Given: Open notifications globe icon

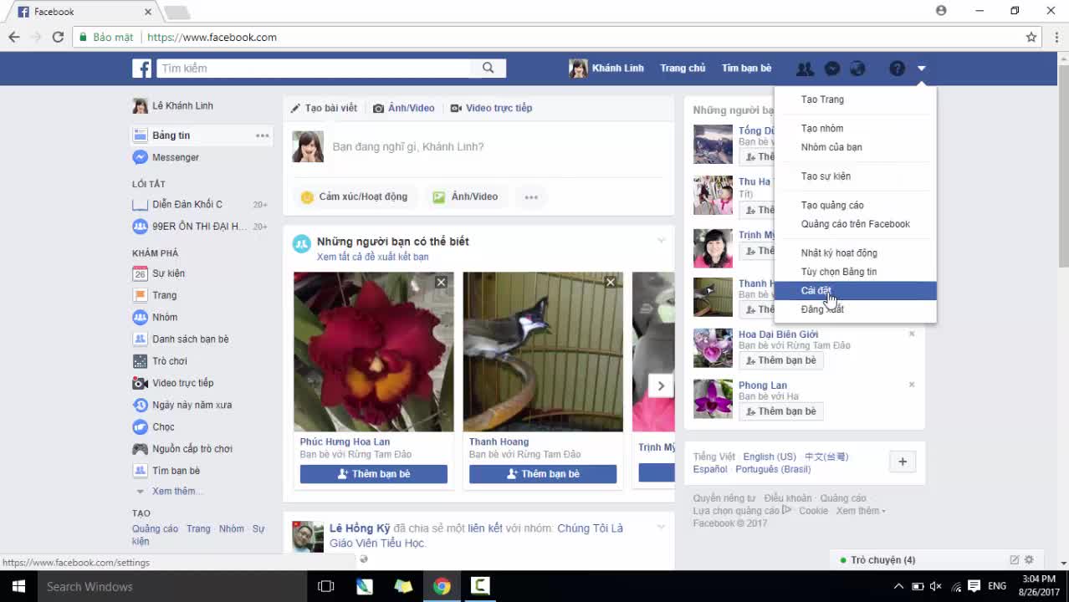Looking at the screenshot, I should click(857, 69).
